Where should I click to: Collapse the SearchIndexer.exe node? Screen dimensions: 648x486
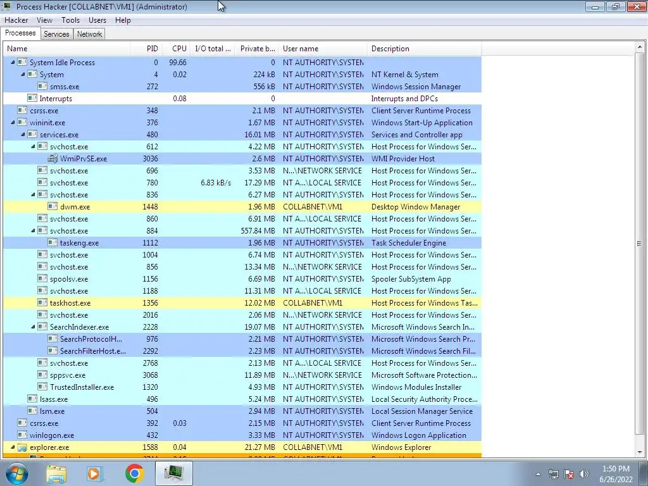[33, 327]
